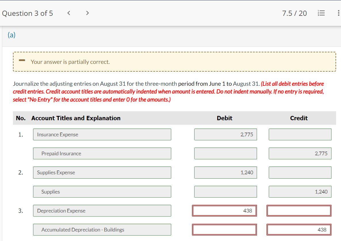Select the debit field showing 2,775
This screenshot has height=241, width=341.
[x=226, y=134]
